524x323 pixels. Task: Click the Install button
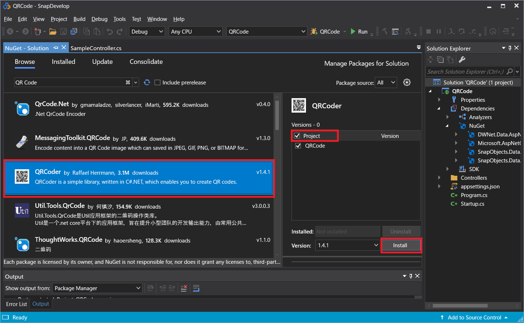coord(400,245)
